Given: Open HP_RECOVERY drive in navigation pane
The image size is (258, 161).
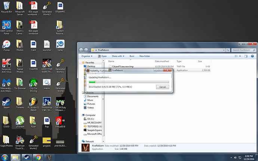Looking at the screenshot, I should [93, 123].
